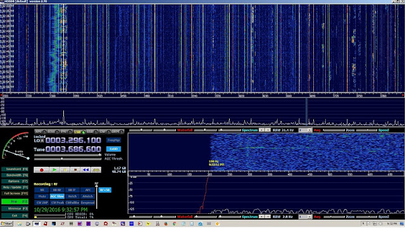Select ECSS demodulation mode
This screenshot has width=405, height=231.
[x=53, y=132]
